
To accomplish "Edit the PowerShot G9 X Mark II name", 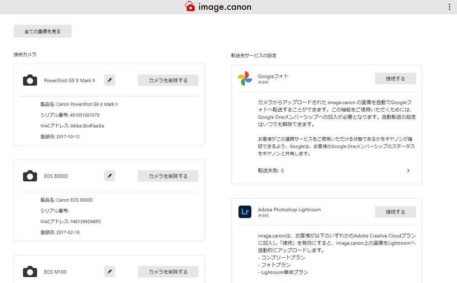I will (110, 80).
